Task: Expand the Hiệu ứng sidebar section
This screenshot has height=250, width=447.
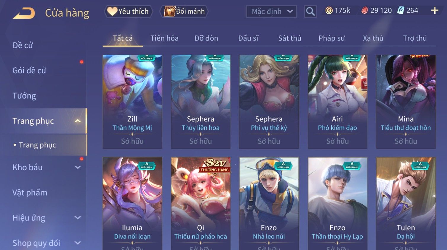Action: (x=78, y=218)
